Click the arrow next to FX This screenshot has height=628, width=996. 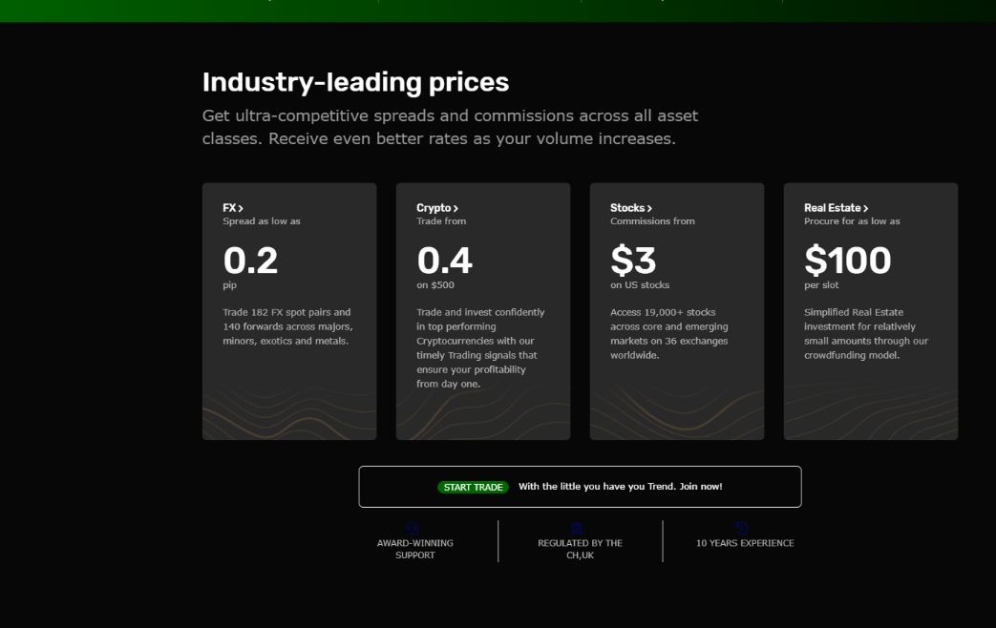[242, 208]
